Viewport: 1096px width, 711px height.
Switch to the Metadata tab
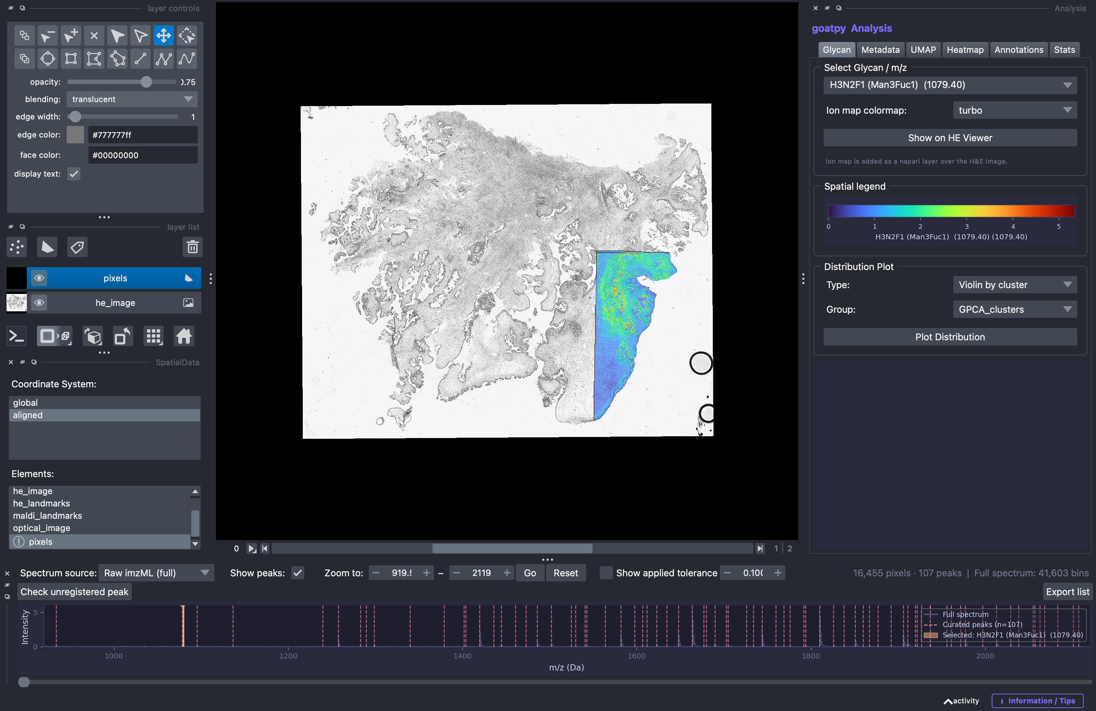(880, 50)
